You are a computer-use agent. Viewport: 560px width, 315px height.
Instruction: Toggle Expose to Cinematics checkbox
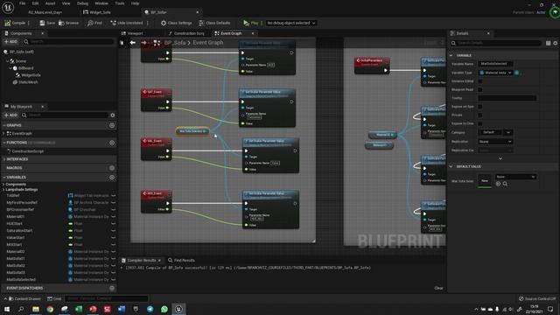480,123
